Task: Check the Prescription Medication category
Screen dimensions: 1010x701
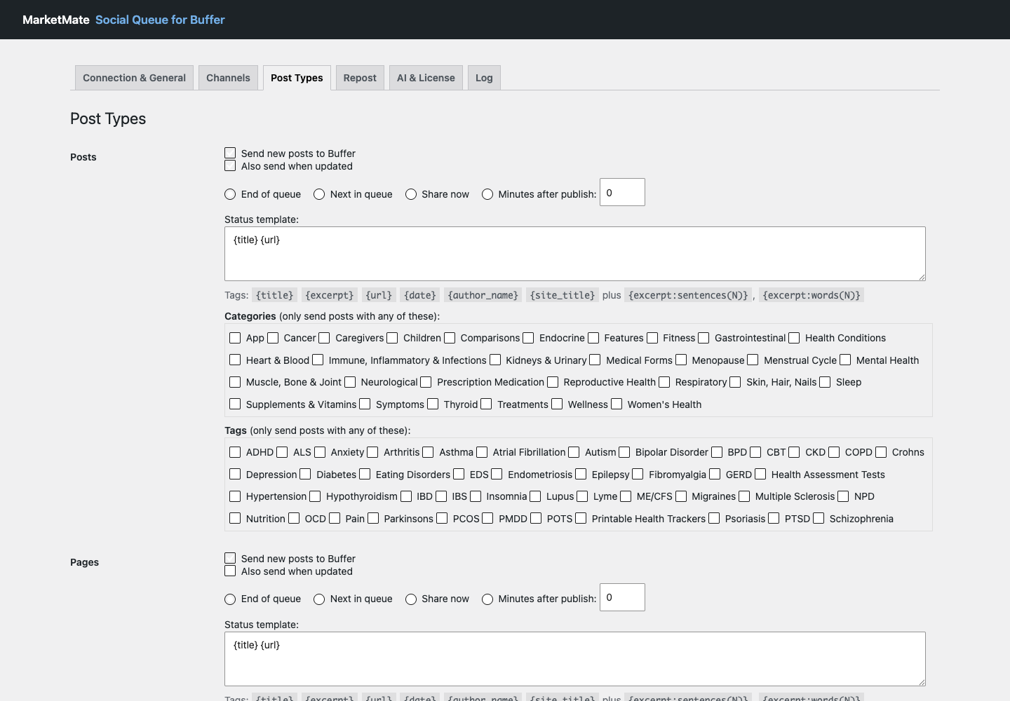Action: (426, 382)
